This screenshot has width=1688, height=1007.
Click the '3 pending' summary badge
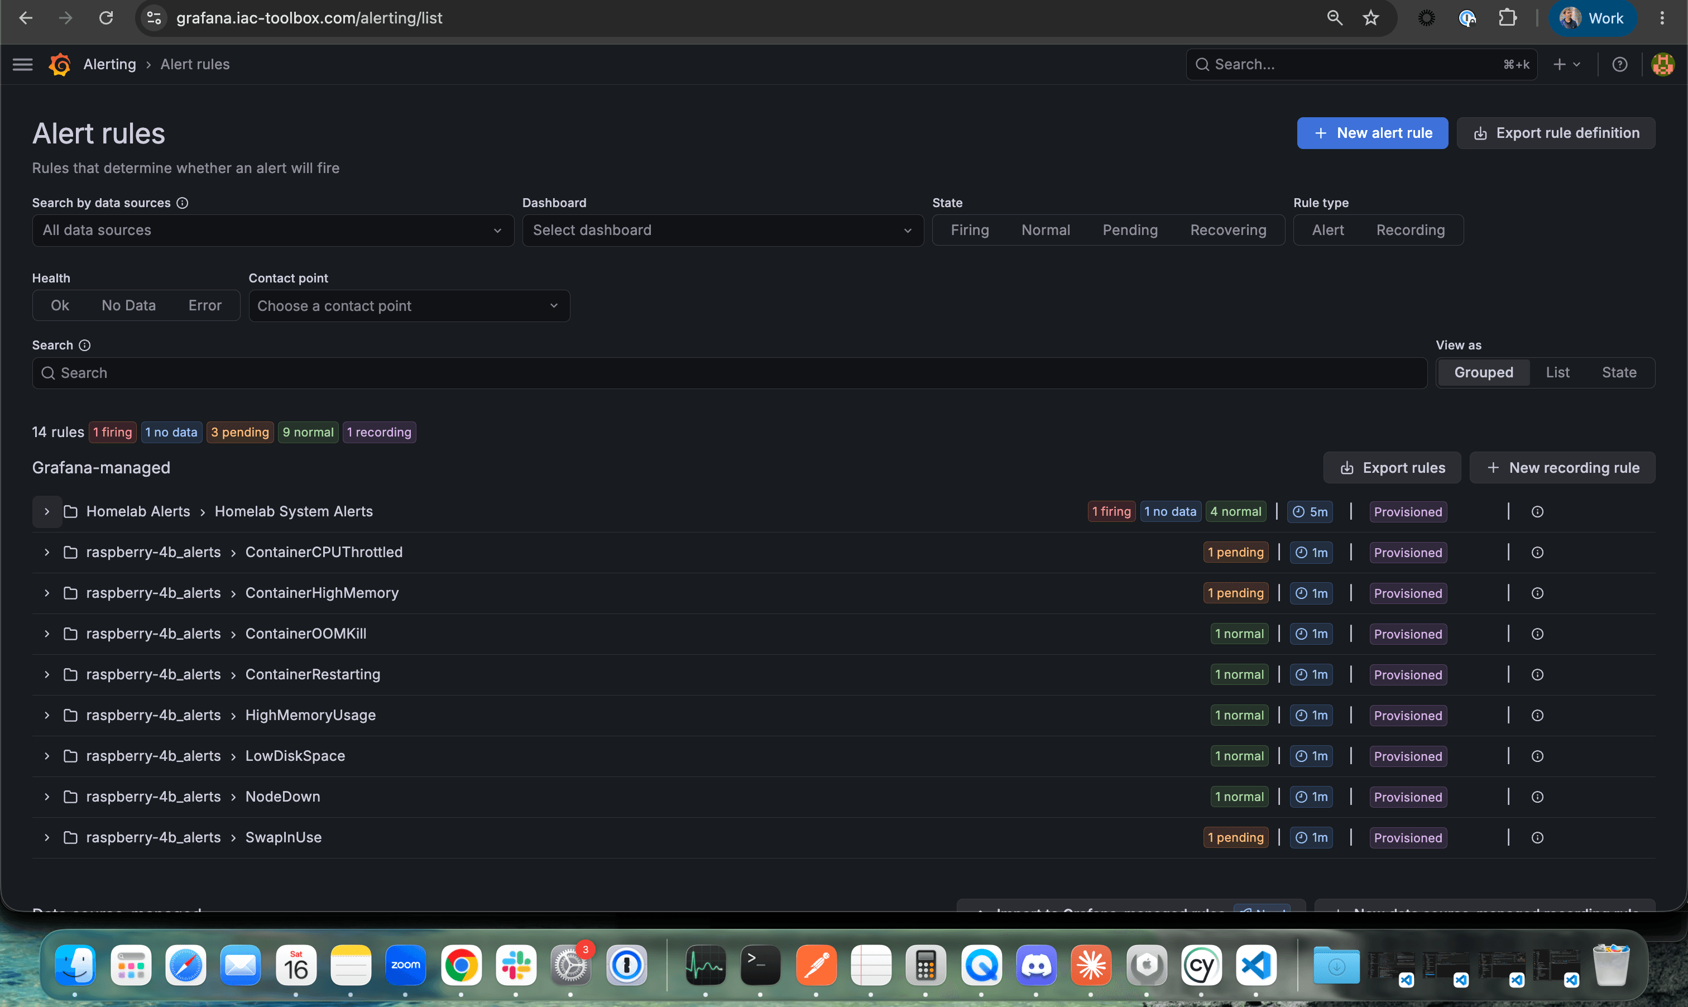click(240, 432)
